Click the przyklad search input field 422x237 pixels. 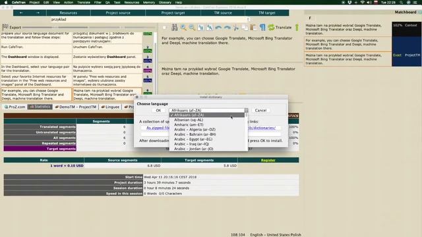148,19
